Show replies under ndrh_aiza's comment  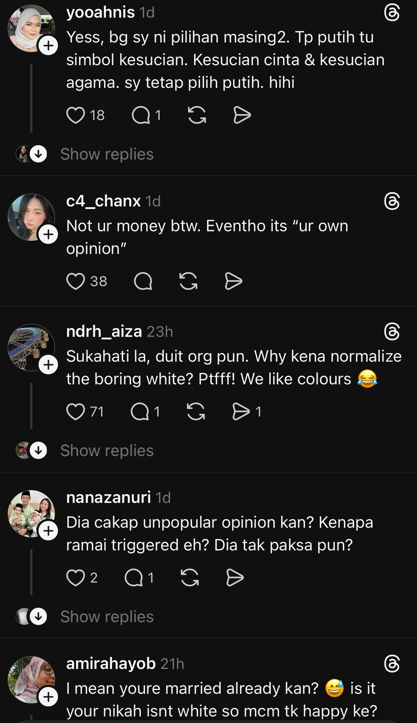[x=107, y=451]
